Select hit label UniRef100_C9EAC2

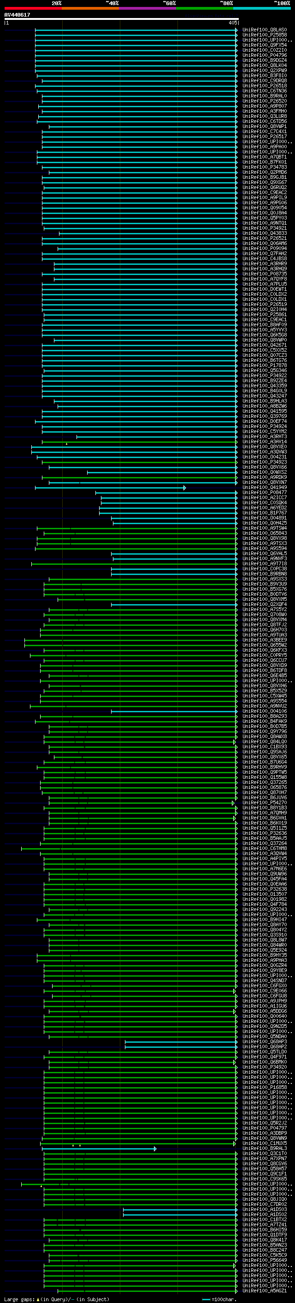point(265,192)
